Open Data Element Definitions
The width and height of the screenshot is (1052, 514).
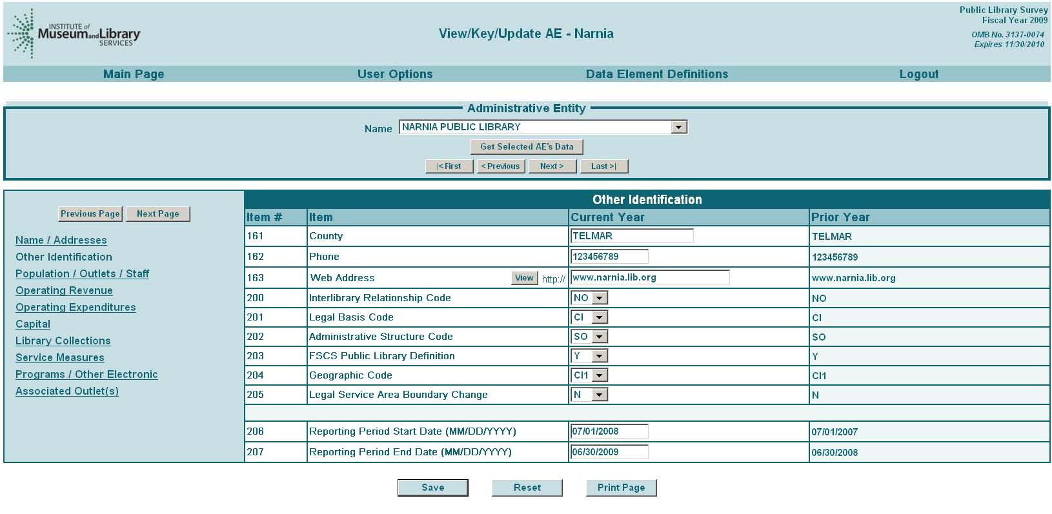(657, 74)
